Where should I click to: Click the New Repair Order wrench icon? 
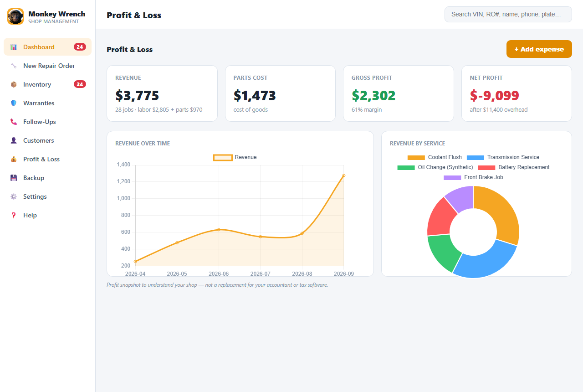point(14,66)
